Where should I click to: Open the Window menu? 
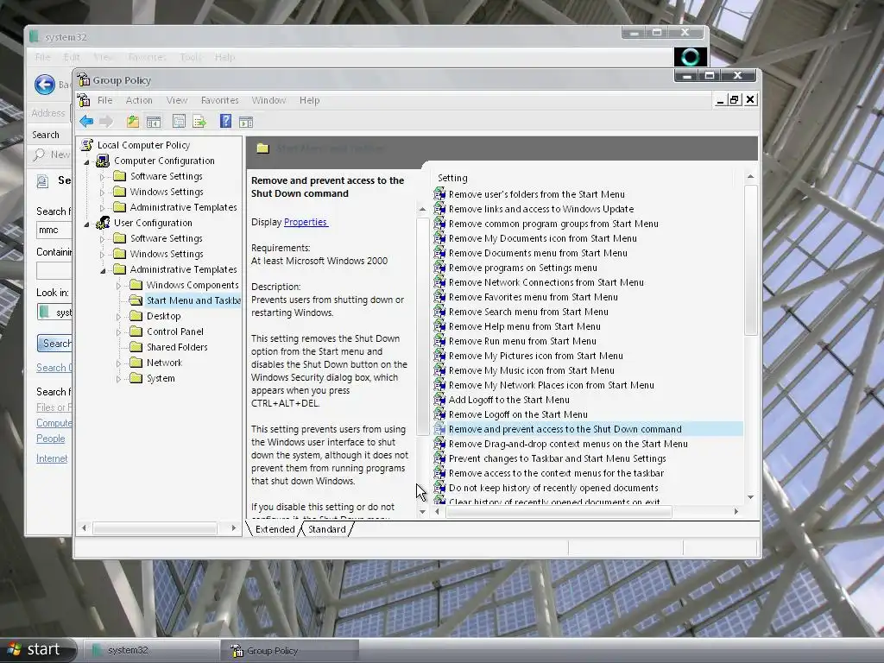point(269,100)
